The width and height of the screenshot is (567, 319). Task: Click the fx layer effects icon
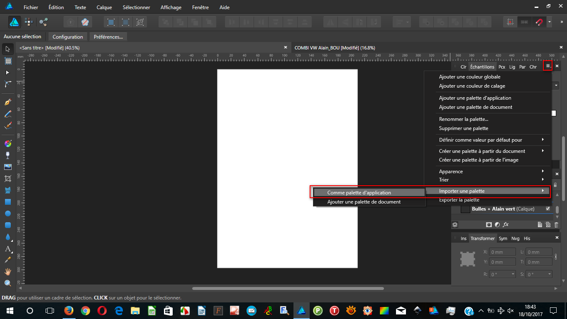coord(506,225)
